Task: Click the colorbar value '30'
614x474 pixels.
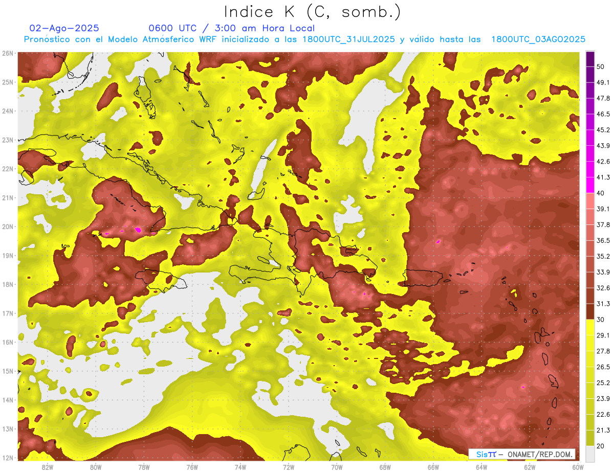Action: click(601, 320)
